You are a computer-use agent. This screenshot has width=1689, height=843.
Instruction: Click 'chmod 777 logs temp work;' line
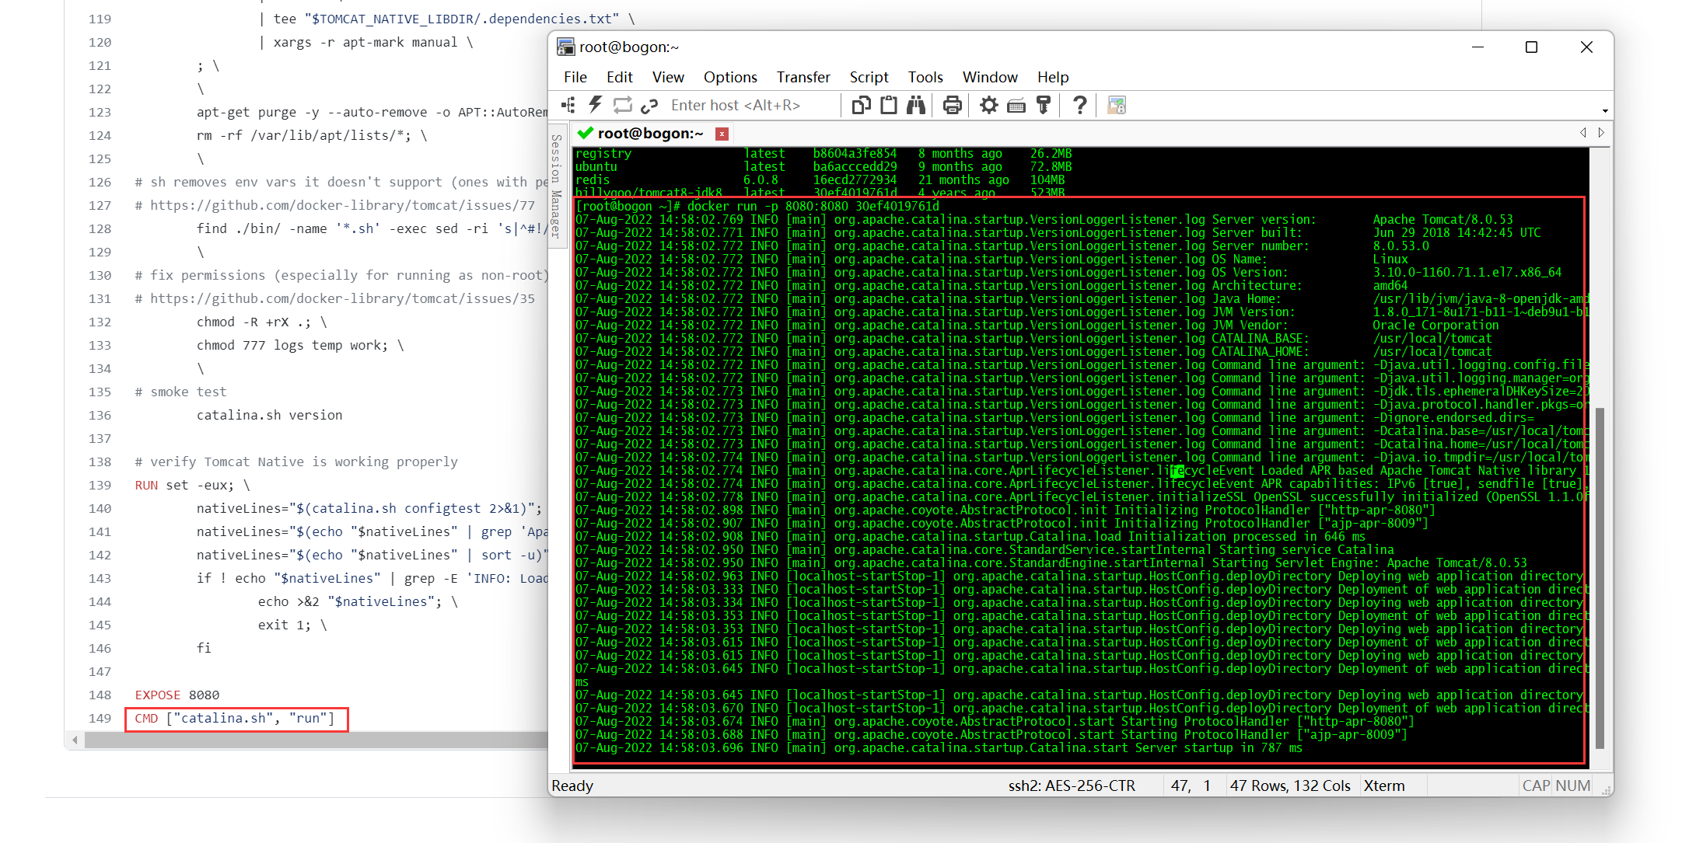[299, 345]
